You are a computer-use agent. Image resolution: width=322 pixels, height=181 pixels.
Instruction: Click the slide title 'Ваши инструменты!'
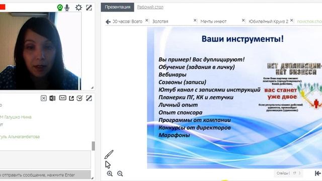tap(243, 39)
